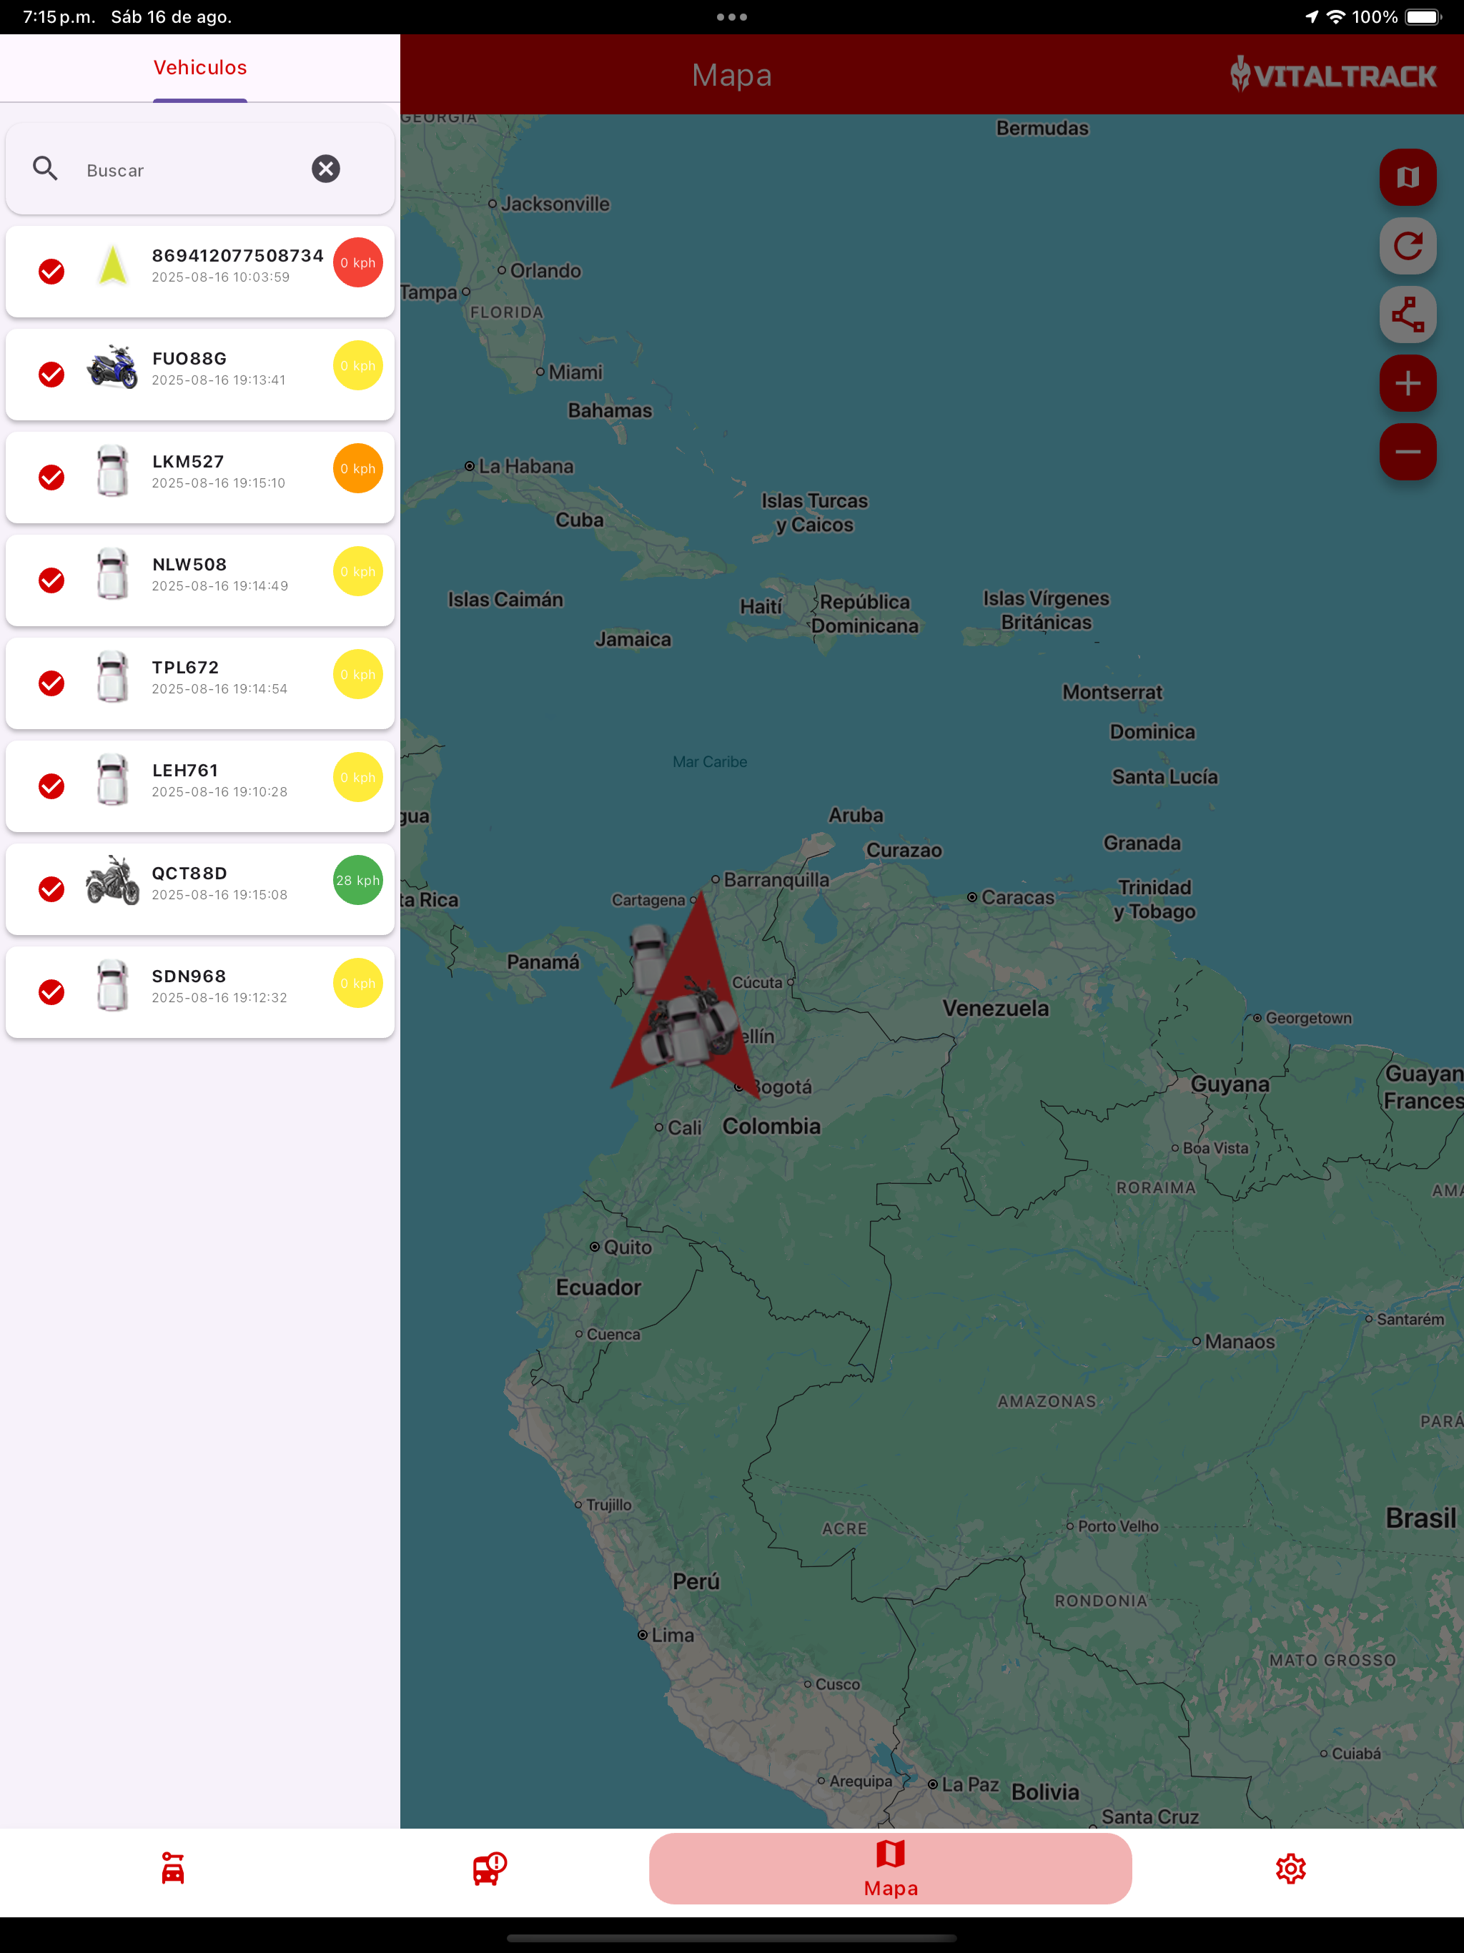
Task: Tap the Miami label on map
Action: tap(575, 372)
